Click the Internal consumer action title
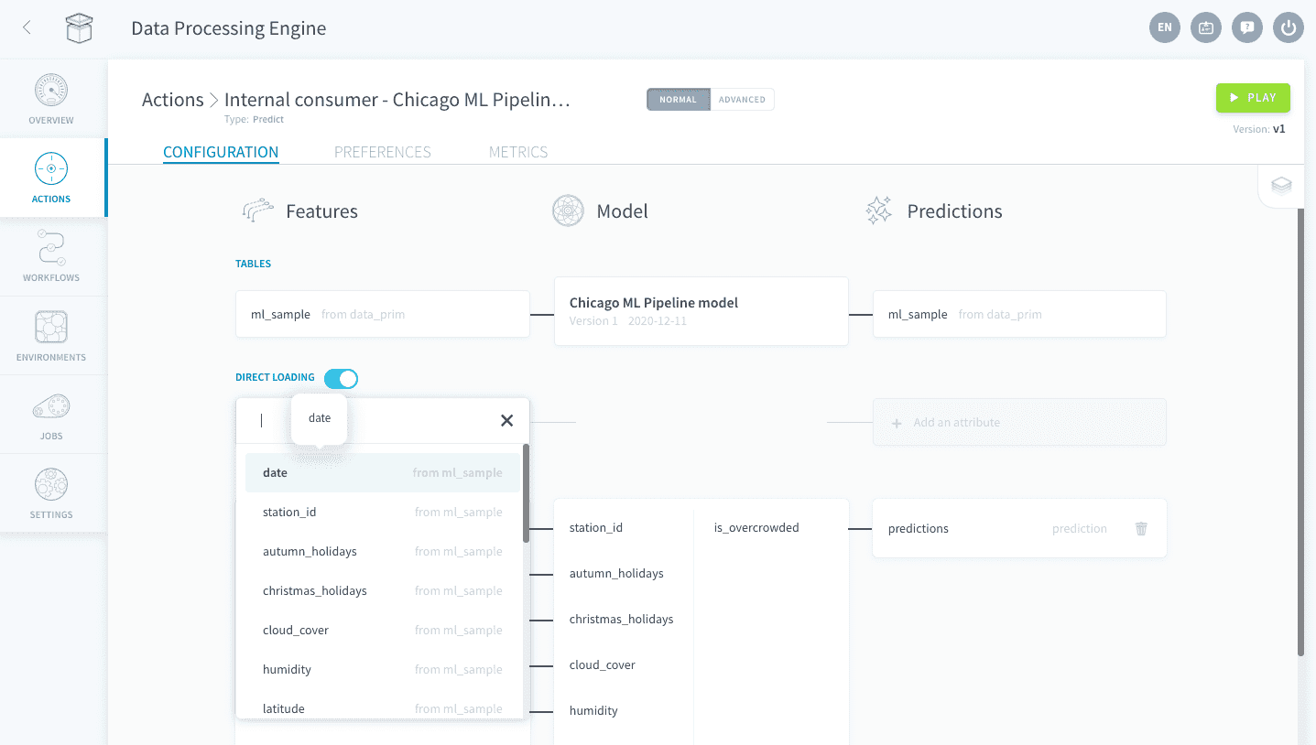The width and height of the screenshot is (1316, 745). 397,100
